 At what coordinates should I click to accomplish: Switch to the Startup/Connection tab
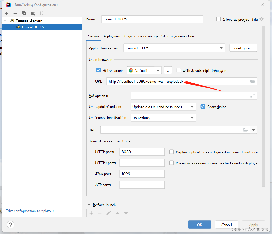click(178, 36)
